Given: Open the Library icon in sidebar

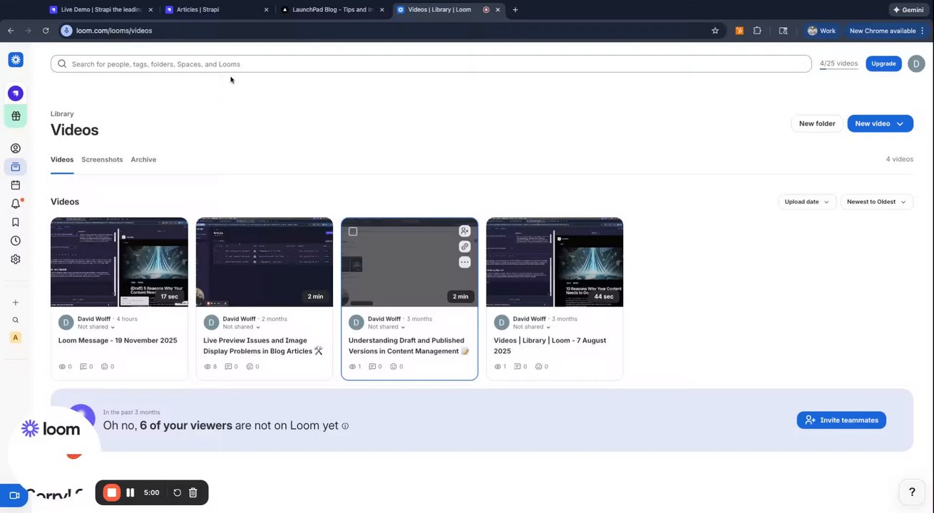Looking at the screenshot, I should pyautogui.click(x=16, y=167).
